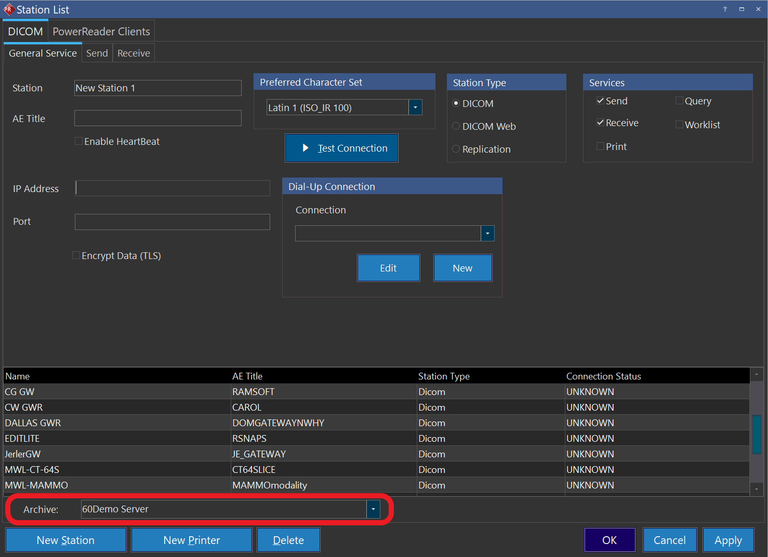
Task: Click the help question mark icon
Action: click(x=725, y=9)
